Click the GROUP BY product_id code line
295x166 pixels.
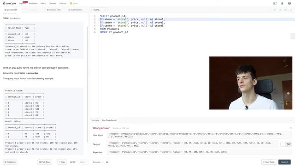pos(114,32)
